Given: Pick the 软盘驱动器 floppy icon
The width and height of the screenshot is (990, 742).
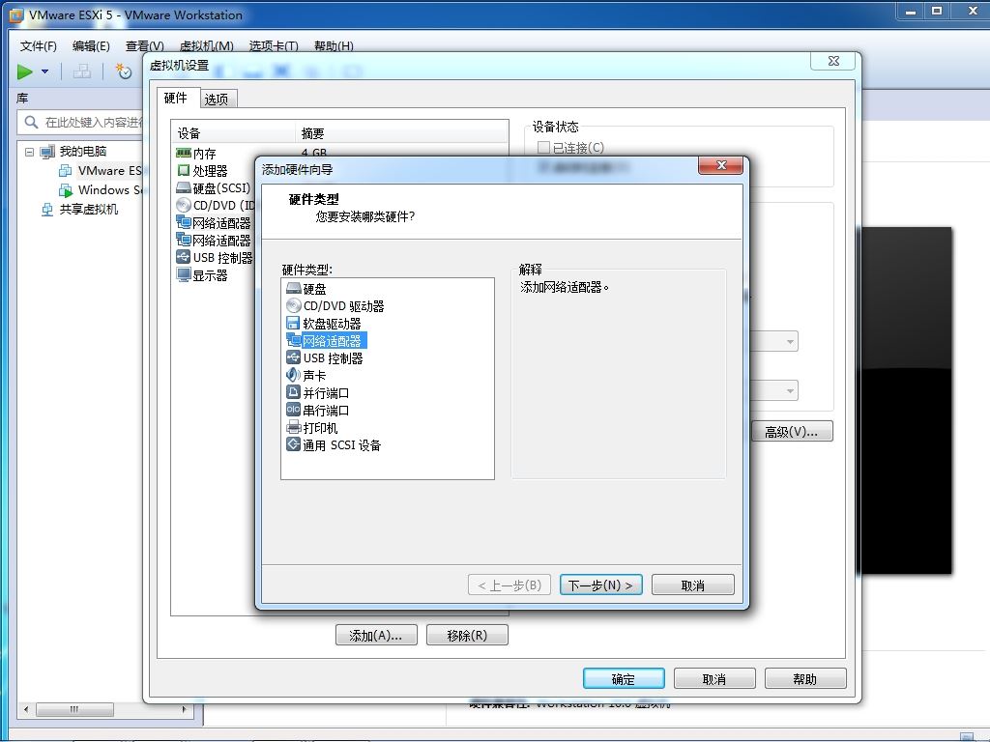Looking at the screenshot, I should click(x=294, y=323).
